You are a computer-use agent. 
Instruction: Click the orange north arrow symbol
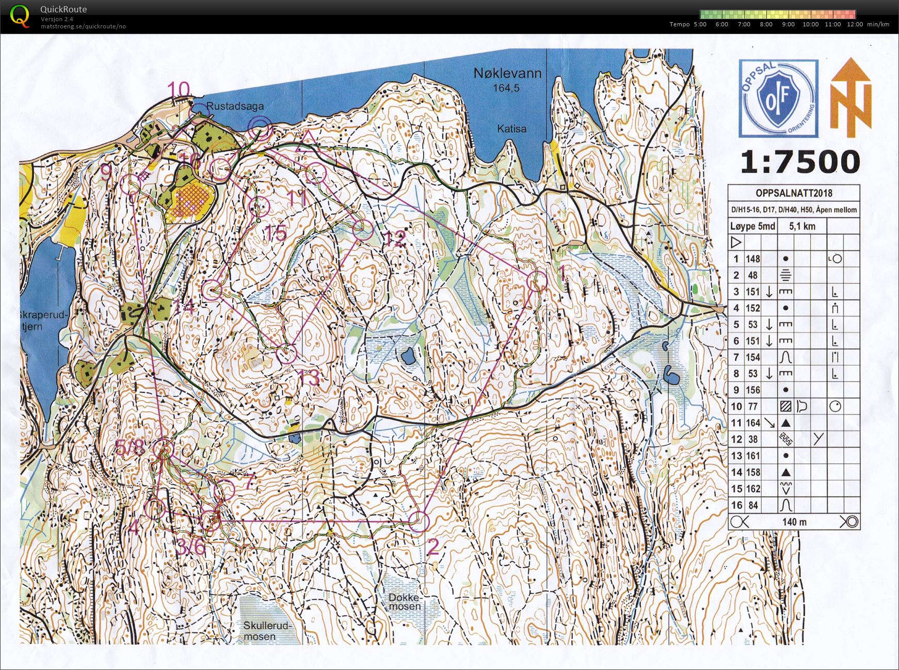pyautogui.click(x=850, y=97)
